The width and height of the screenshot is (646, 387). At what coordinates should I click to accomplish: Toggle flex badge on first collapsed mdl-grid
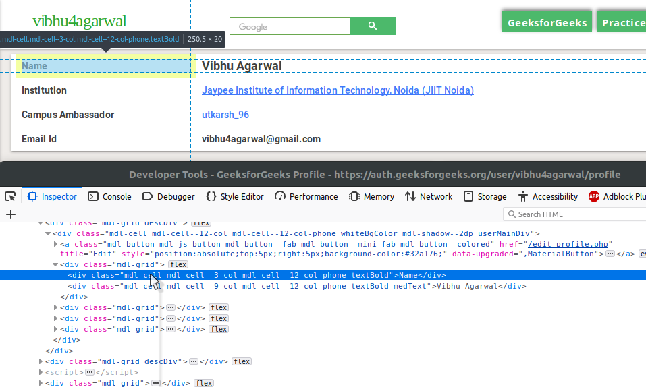coord(218,307)
